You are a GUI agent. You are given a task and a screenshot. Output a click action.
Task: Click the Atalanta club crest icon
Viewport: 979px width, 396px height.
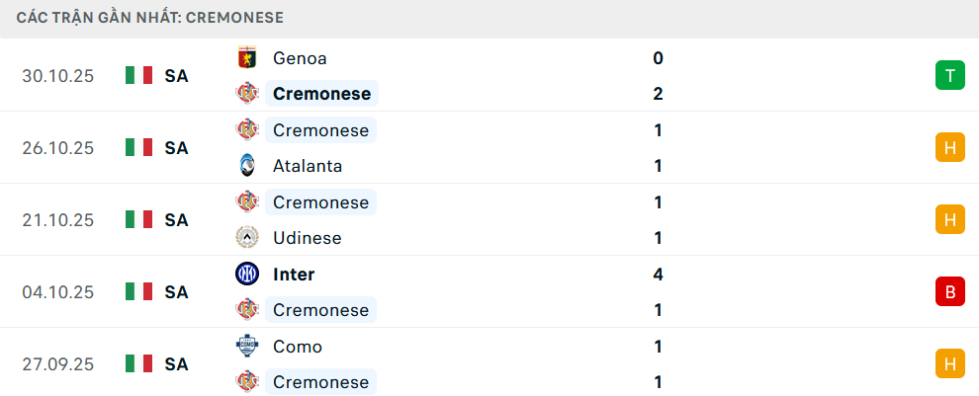click(x=246, y=166)
